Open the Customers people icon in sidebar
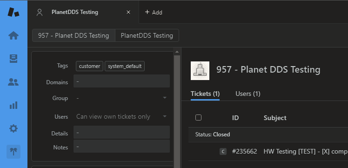The width and height of the screenshot is (348, 168). pos(13,82)
